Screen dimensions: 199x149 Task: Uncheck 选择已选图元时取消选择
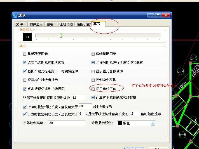[x=25, y=63]
